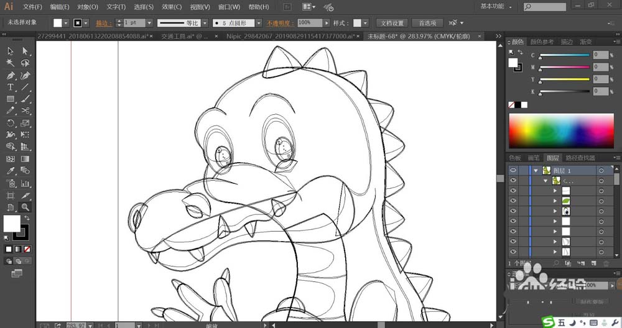Select the Shape Builder tool

11,147
